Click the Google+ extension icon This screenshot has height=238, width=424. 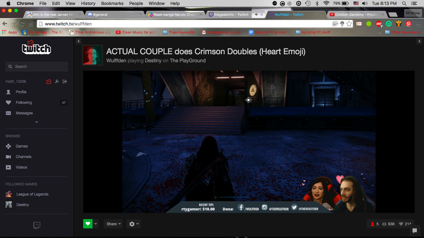click(359, 24)
